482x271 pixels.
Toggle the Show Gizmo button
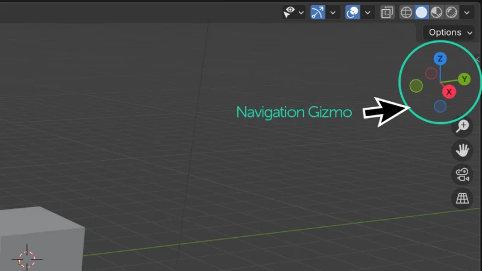(x=318, y=12)
